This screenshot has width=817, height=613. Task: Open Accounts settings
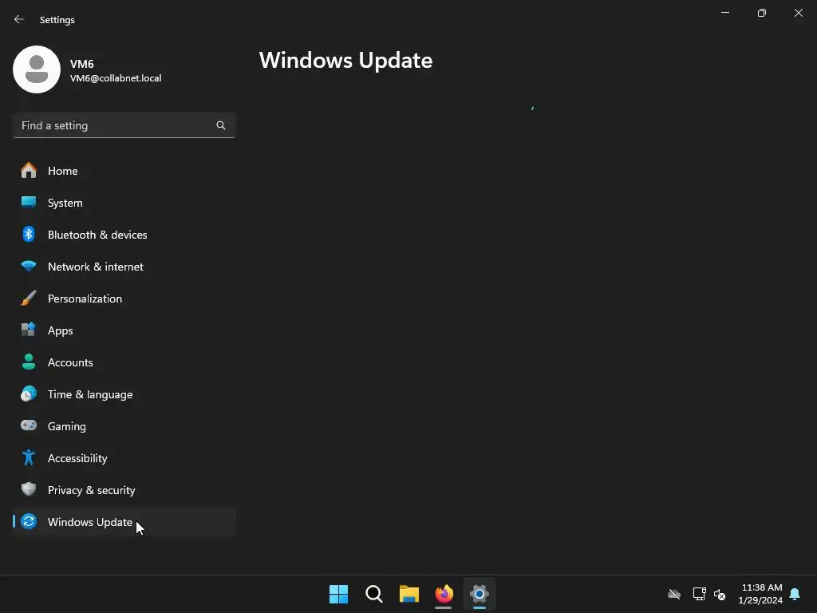(124, 362)
